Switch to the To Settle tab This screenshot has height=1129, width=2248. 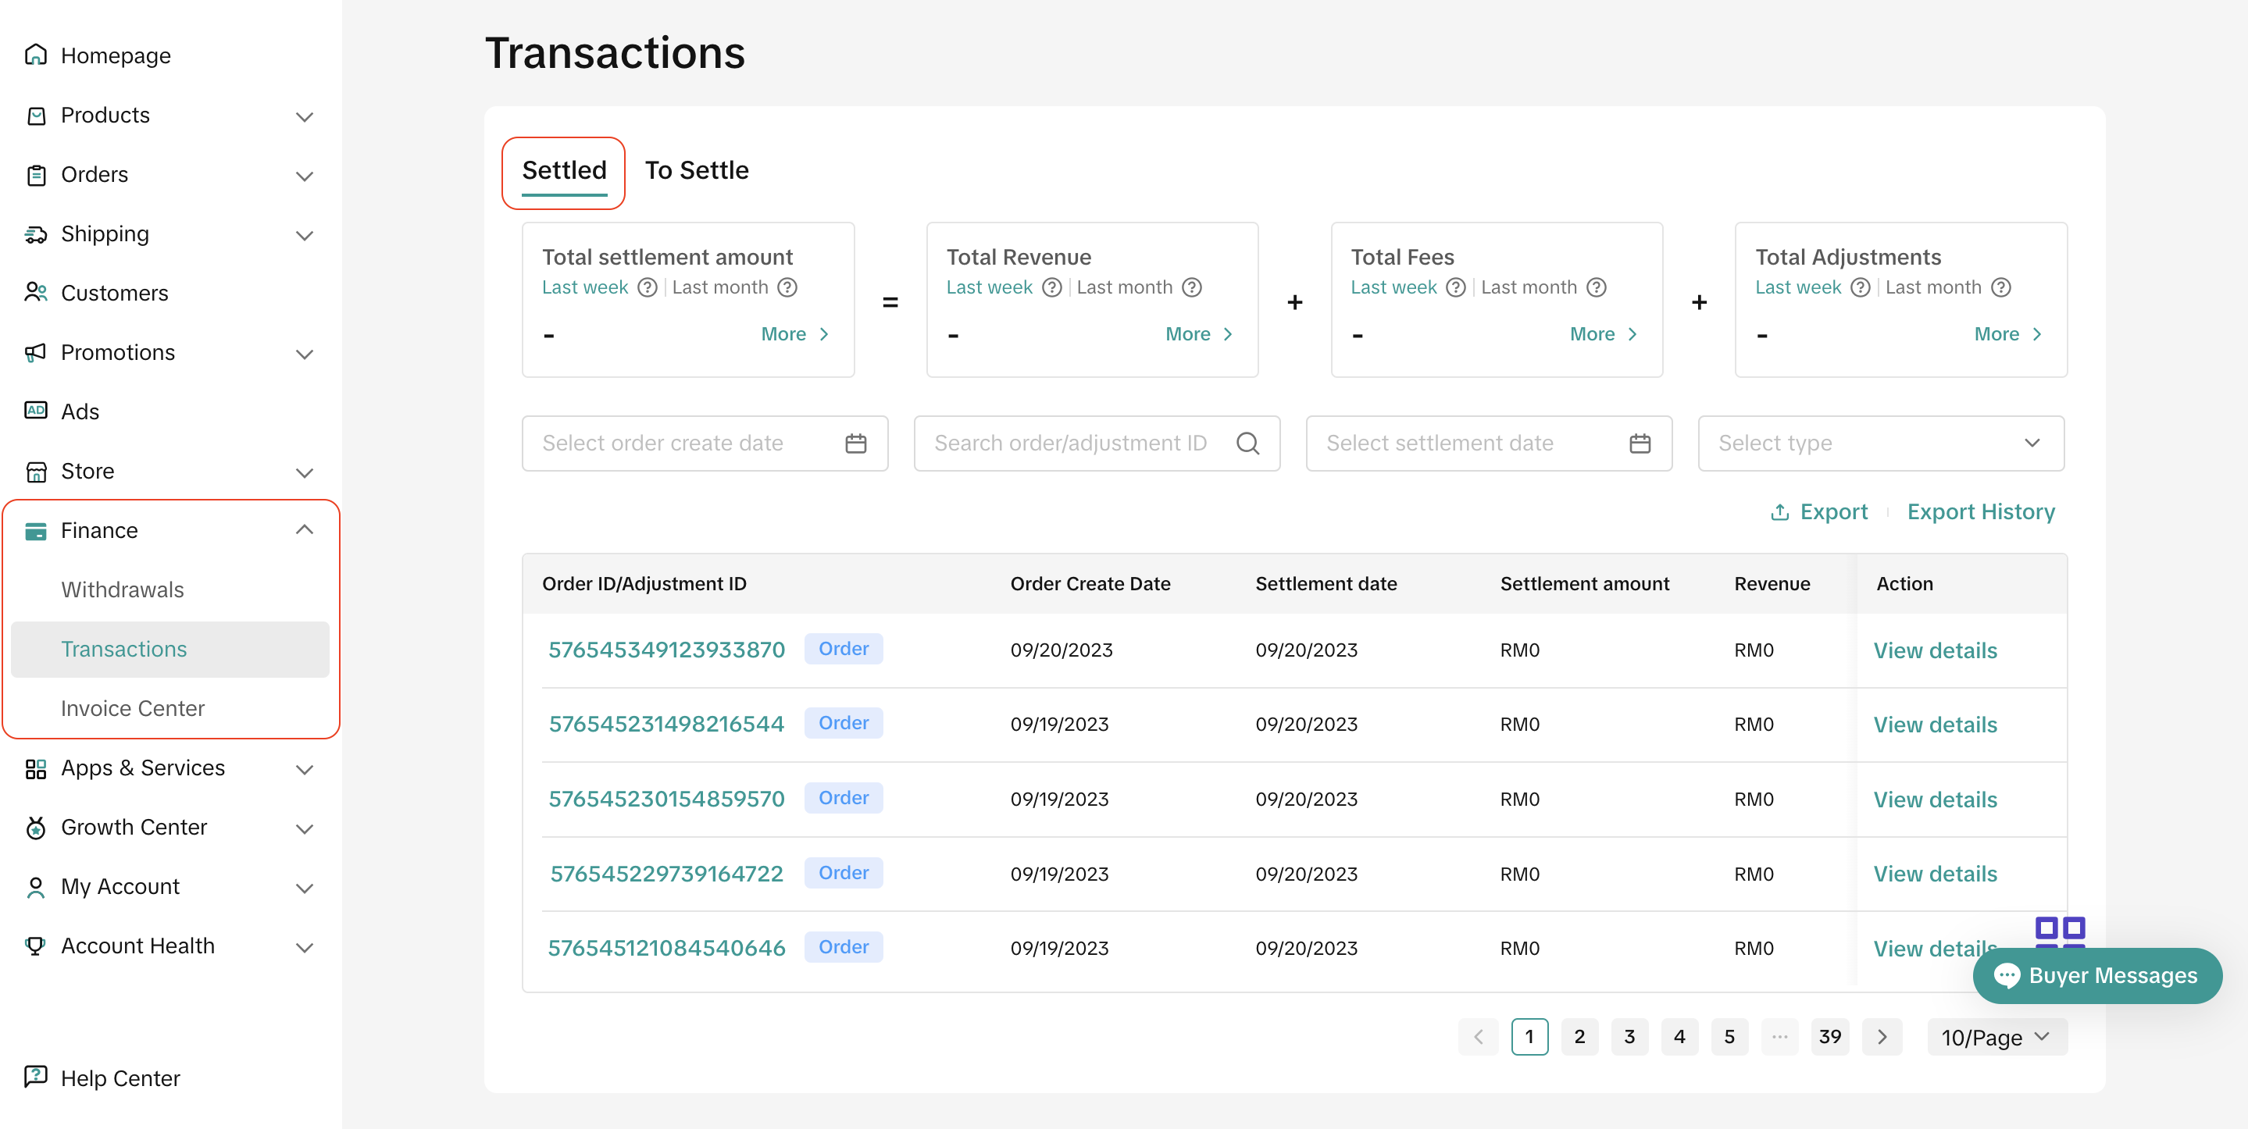695,170
